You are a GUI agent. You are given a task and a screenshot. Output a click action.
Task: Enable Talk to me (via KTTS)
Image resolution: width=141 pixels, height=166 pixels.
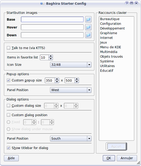pos(8,48)
